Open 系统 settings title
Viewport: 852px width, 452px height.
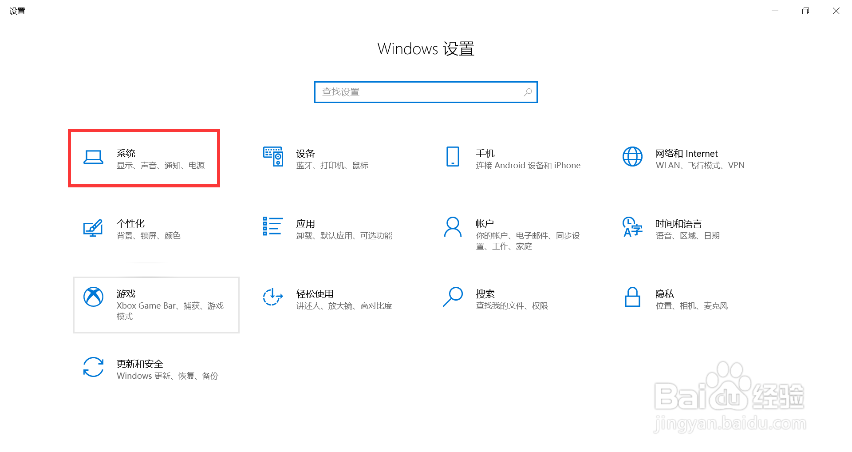(126, 153)
